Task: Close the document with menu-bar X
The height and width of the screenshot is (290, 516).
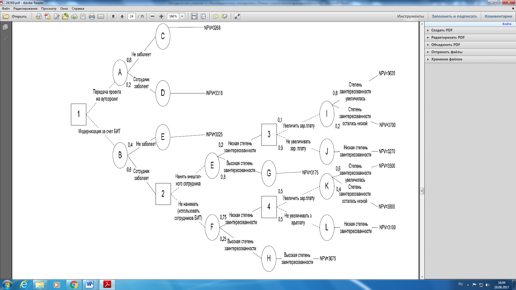Action: (x=513, y=9)
